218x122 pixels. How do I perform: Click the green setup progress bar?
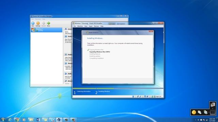click(93, 88)
